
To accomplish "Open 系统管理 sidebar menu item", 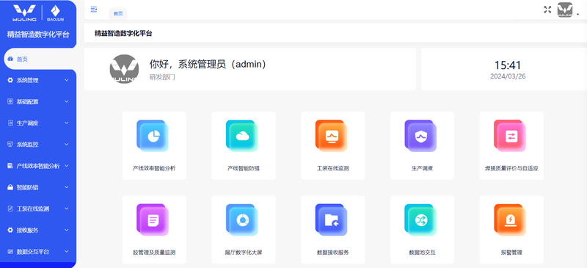I will point(38,80).
